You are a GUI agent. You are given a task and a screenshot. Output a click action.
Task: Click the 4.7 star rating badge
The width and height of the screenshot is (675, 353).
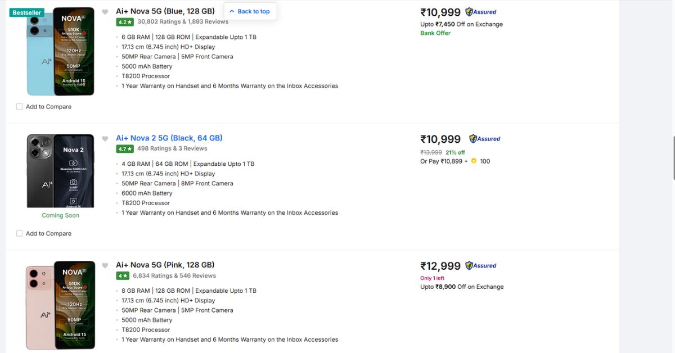point(125,149)
